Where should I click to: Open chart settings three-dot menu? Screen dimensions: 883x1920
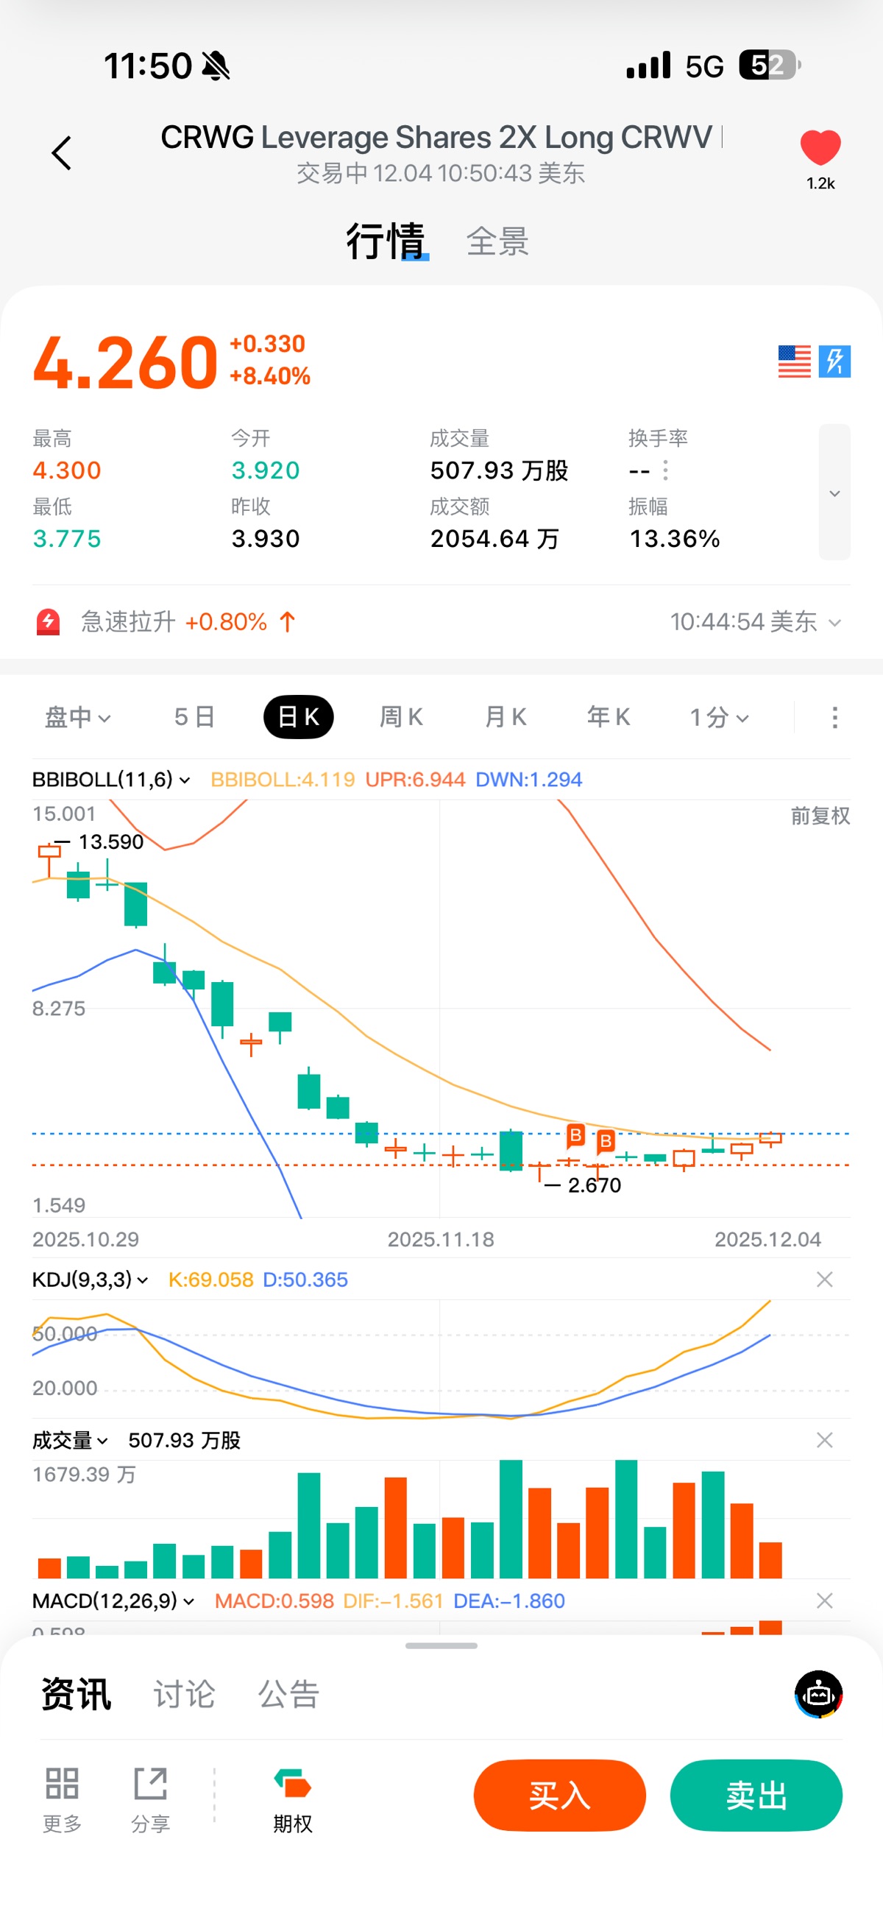tap(834, 717)
